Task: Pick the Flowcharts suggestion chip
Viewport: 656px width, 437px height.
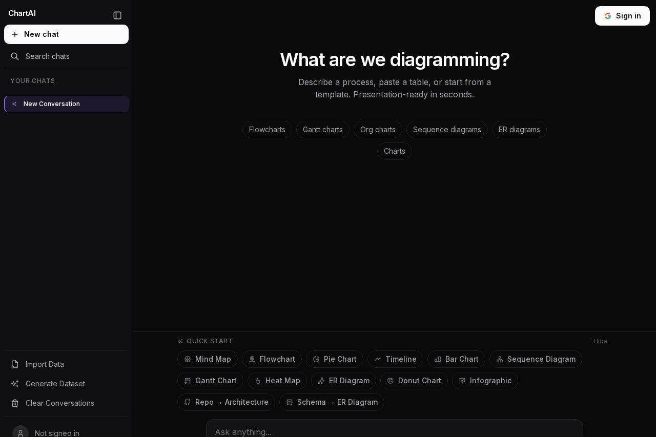Action: [267, 130]
